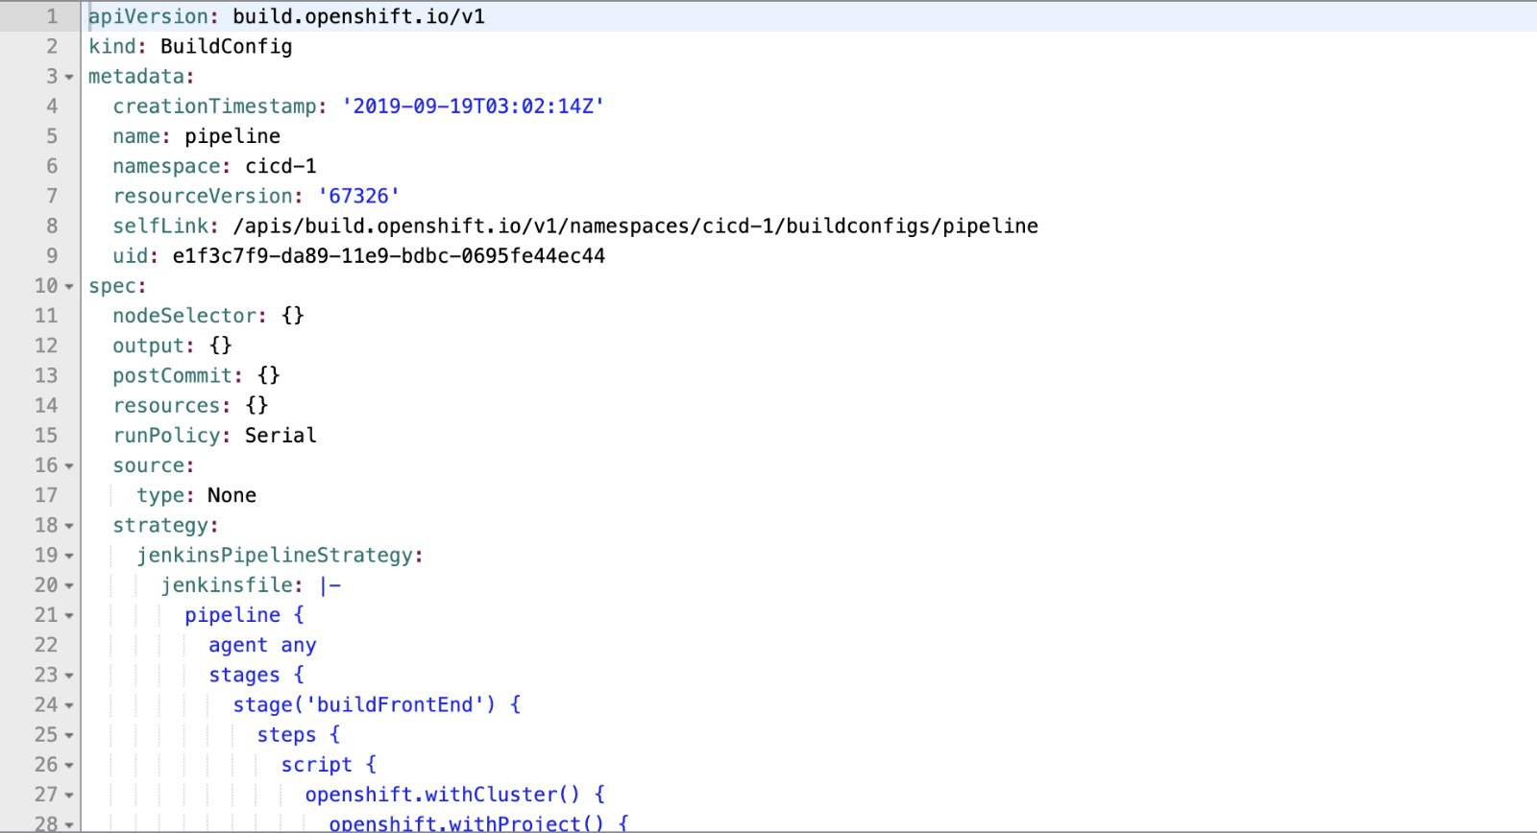Collapse the metadata block fold arrow
This screenshot has height=833, width=1537.
click(x=69, y=77)
